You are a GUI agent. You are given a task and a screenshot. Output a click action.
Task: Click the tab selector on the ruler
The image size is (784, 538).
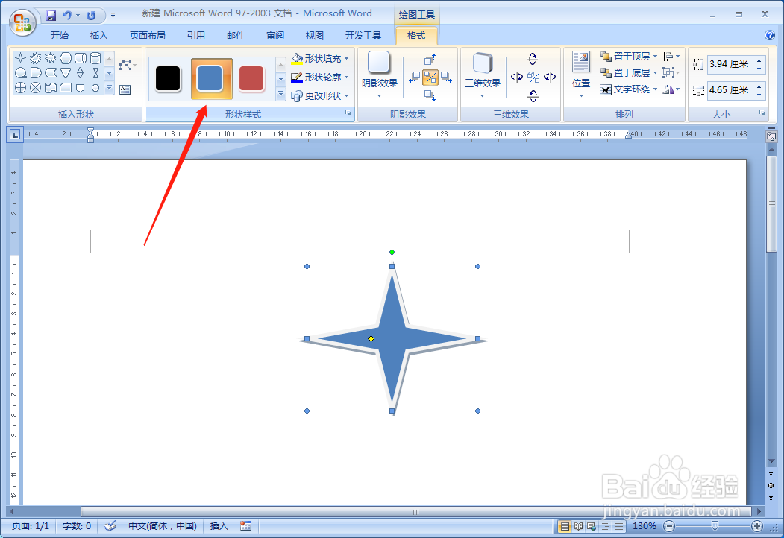pos(15,134)
